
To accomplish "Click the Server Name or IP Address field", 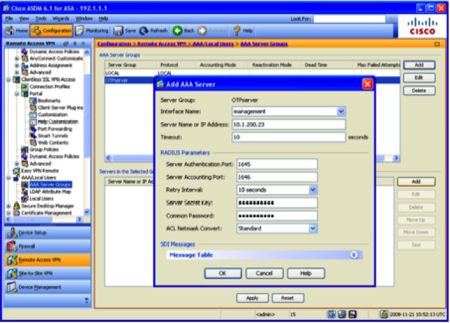I will pos(289,125).
